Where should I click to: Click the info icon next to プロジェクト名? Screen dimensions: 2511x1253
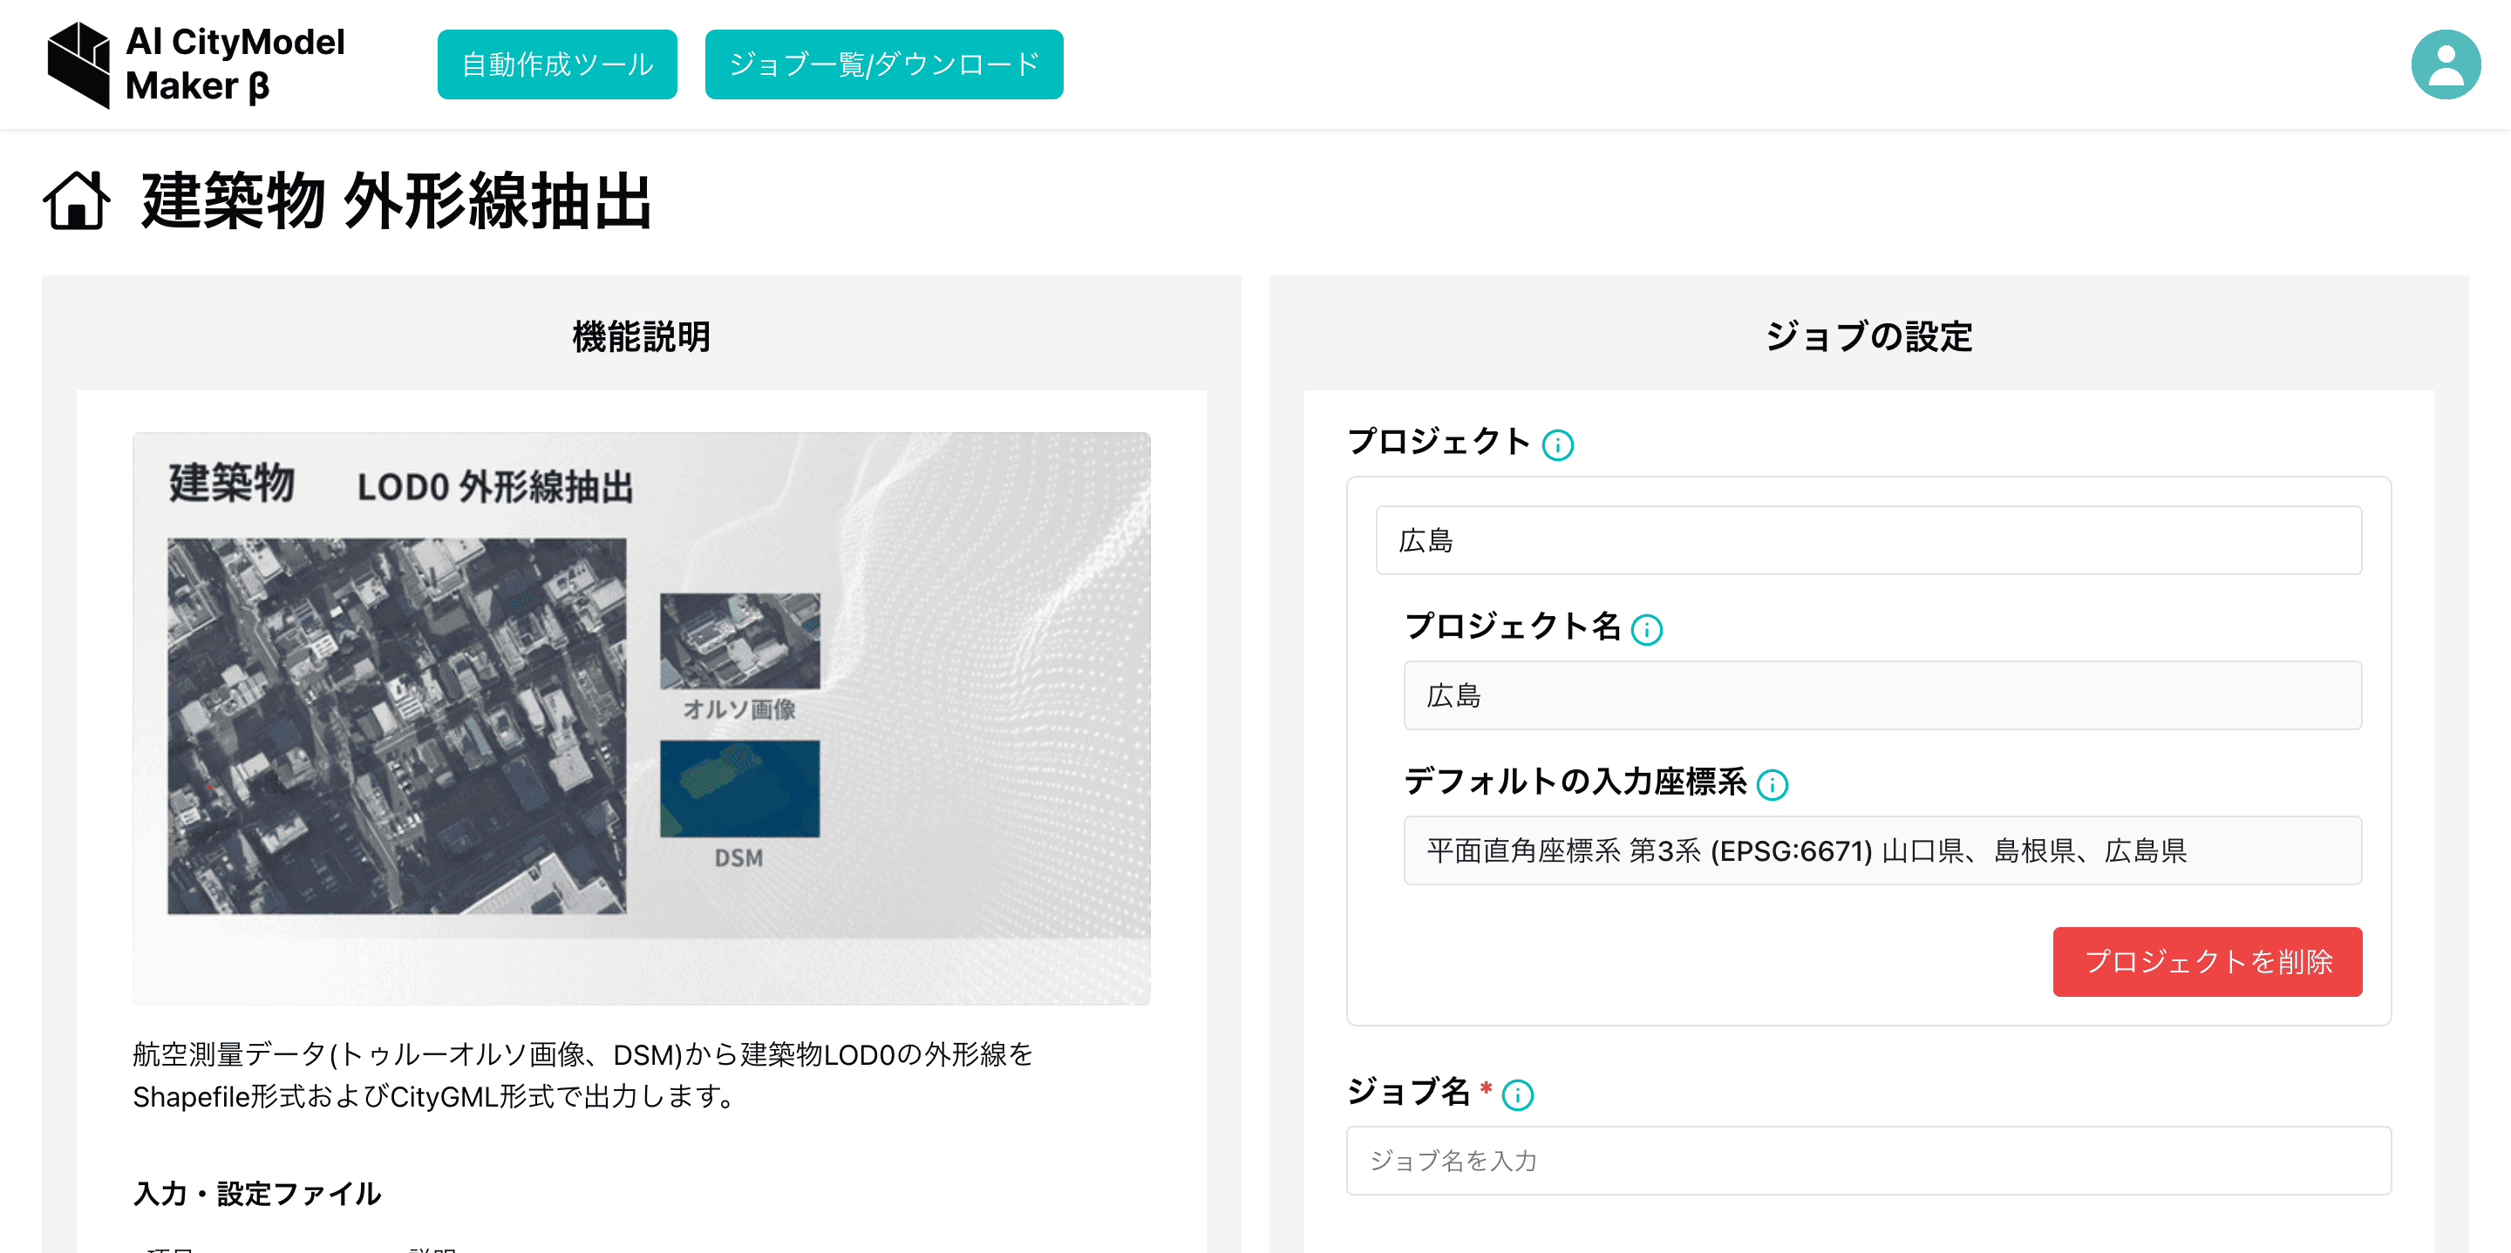point(1646,630)
